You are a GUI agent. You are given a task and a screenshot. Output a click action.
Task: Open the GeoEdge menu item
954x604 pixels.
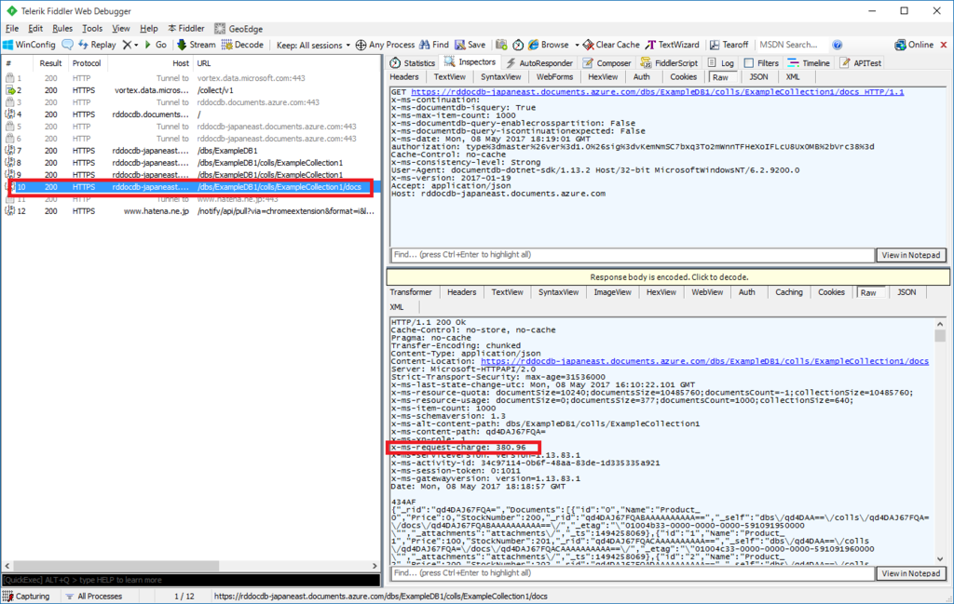238,29
